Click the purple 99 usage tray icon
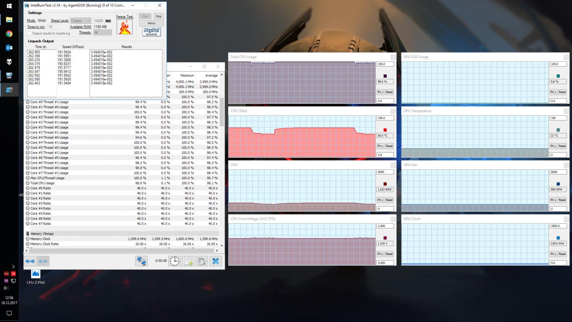This screenshot has height=322, width=572. pyautogui.click(x=6, y=281)
